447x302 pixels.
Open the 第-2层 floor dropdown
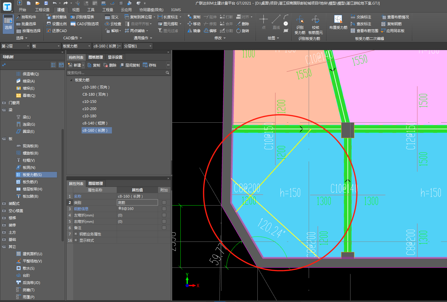point(15,46)
